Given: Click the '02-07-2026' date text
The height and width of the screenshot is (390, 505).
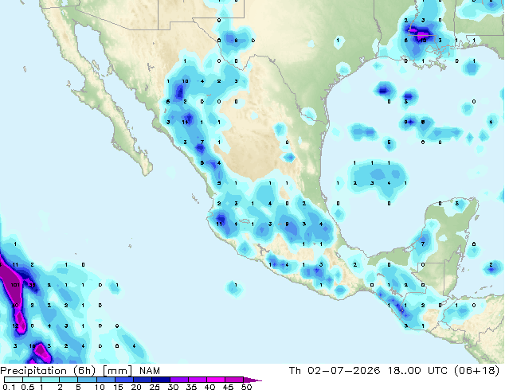Looking at the screenshot, I should click(343, 371).
